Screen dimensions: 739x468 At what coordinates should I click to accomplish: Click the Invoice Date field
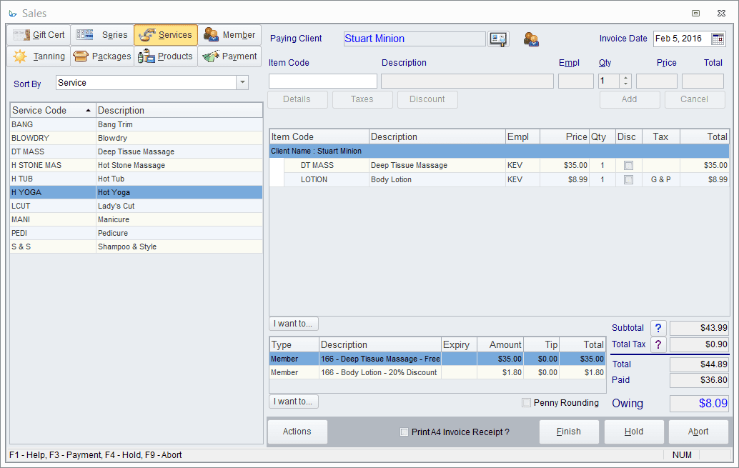[x=682, y=39]
